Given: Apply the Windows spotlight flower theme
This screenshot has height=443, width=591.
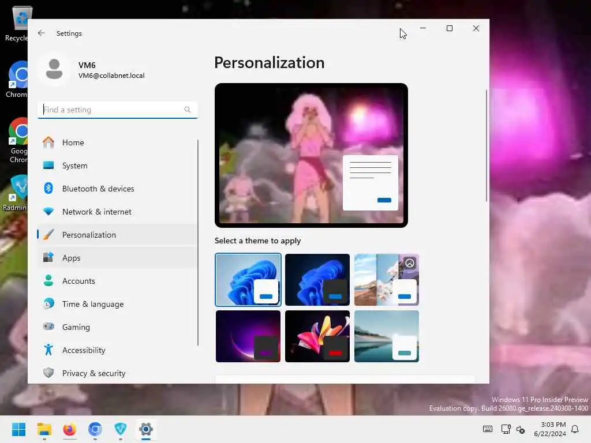Looking at the screenshot, I should [x=387, y=280].
